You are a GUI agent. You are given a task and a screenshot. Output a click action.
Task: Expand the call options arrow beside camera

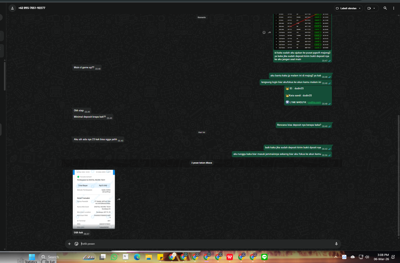click(374, 8)
